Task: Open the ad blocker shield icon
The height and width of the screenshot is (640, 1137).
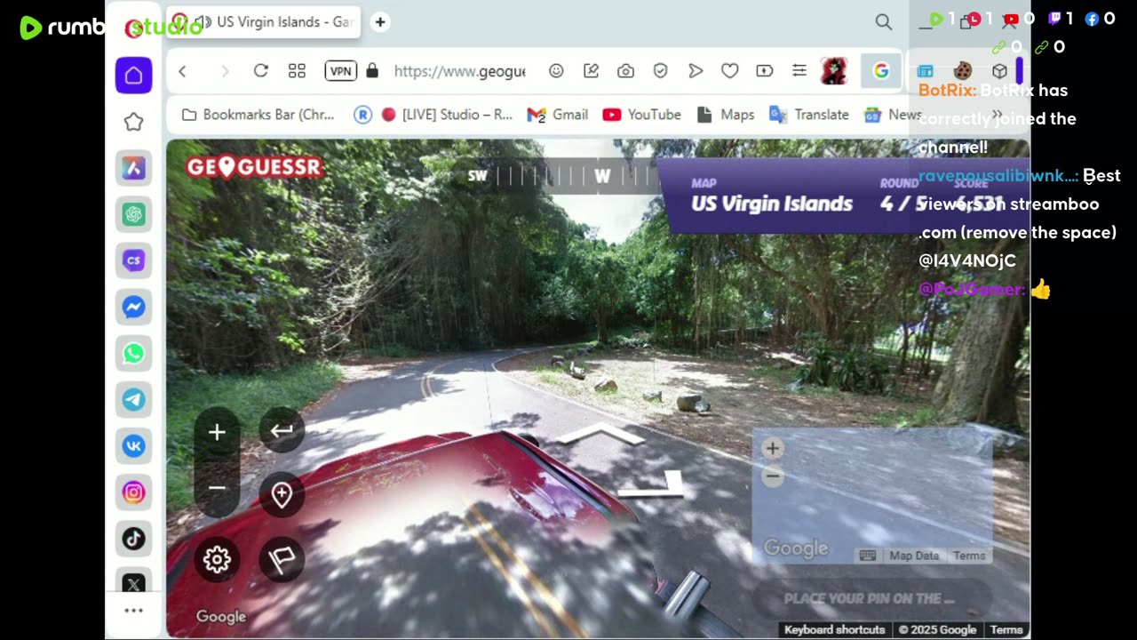Action: pos(660,71)
